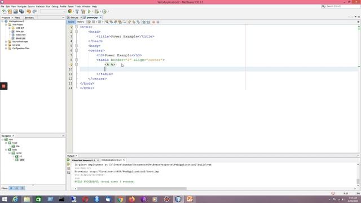Collapse the Web Pages folder

6,25
